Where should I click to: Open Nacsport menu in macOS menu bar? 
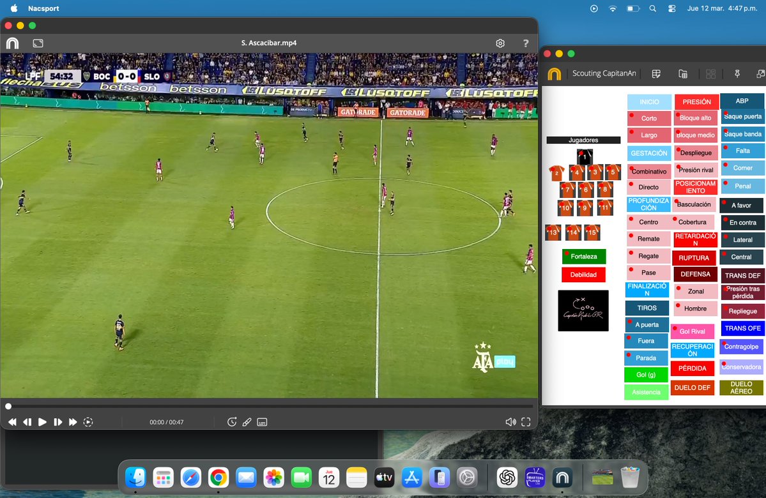(43, 8)
